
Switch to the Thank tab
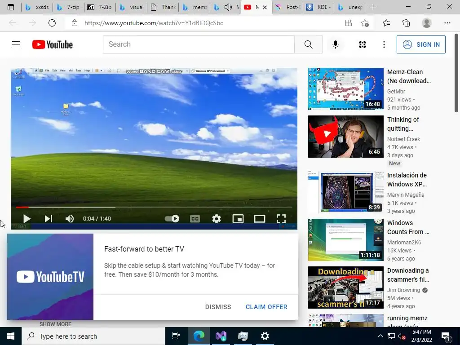pos(163,7)
